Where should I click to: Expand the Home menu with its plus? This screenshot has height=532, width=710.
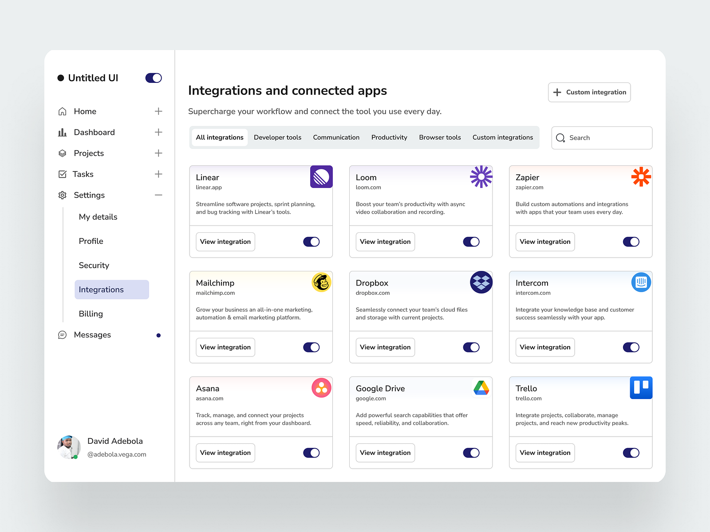pos(158,111)
